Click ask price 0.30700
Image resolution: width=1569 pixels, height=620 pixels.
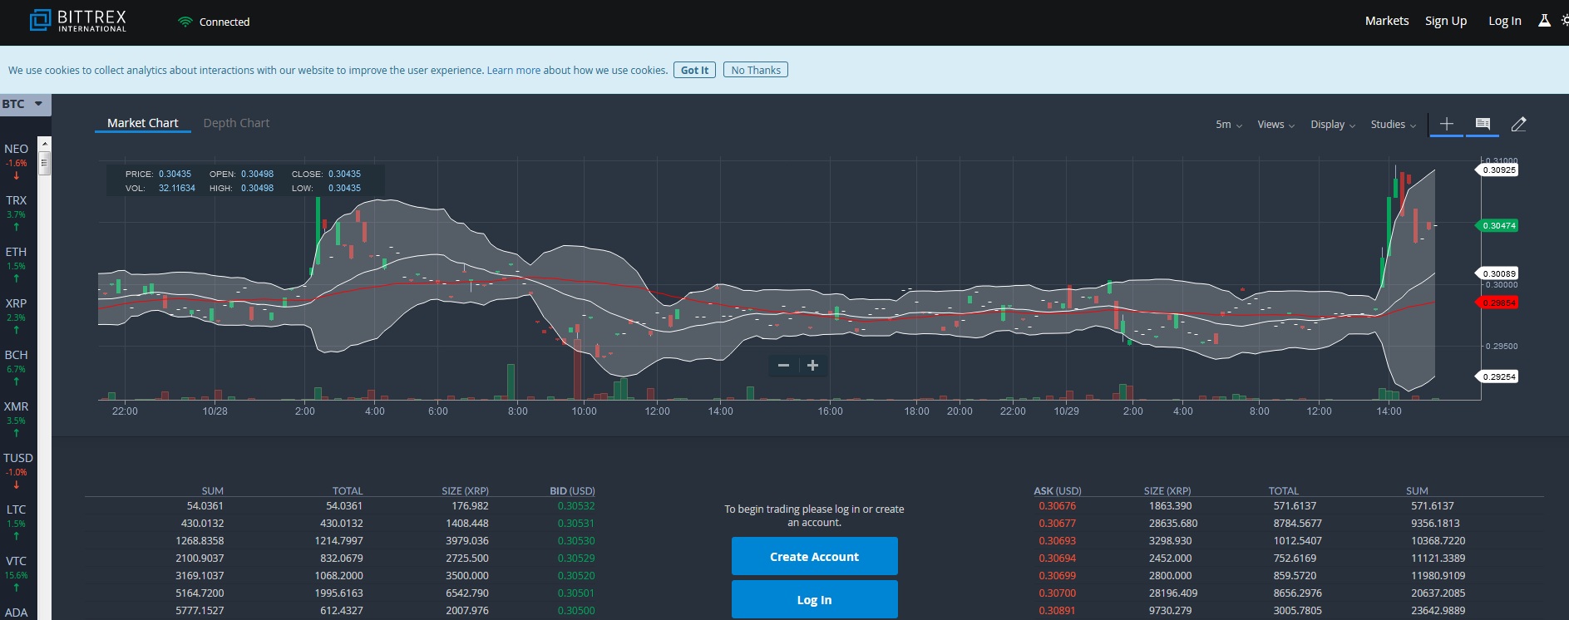coord(1057,593)
